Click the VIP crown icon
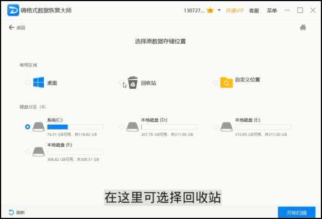 click(x=210, y=11)
